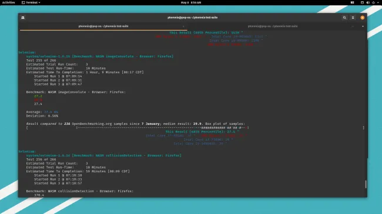Click 'Estimated Test Run-Time: 10 Minutes' under Test 256

pyautogui.click(x=66, y=167)
